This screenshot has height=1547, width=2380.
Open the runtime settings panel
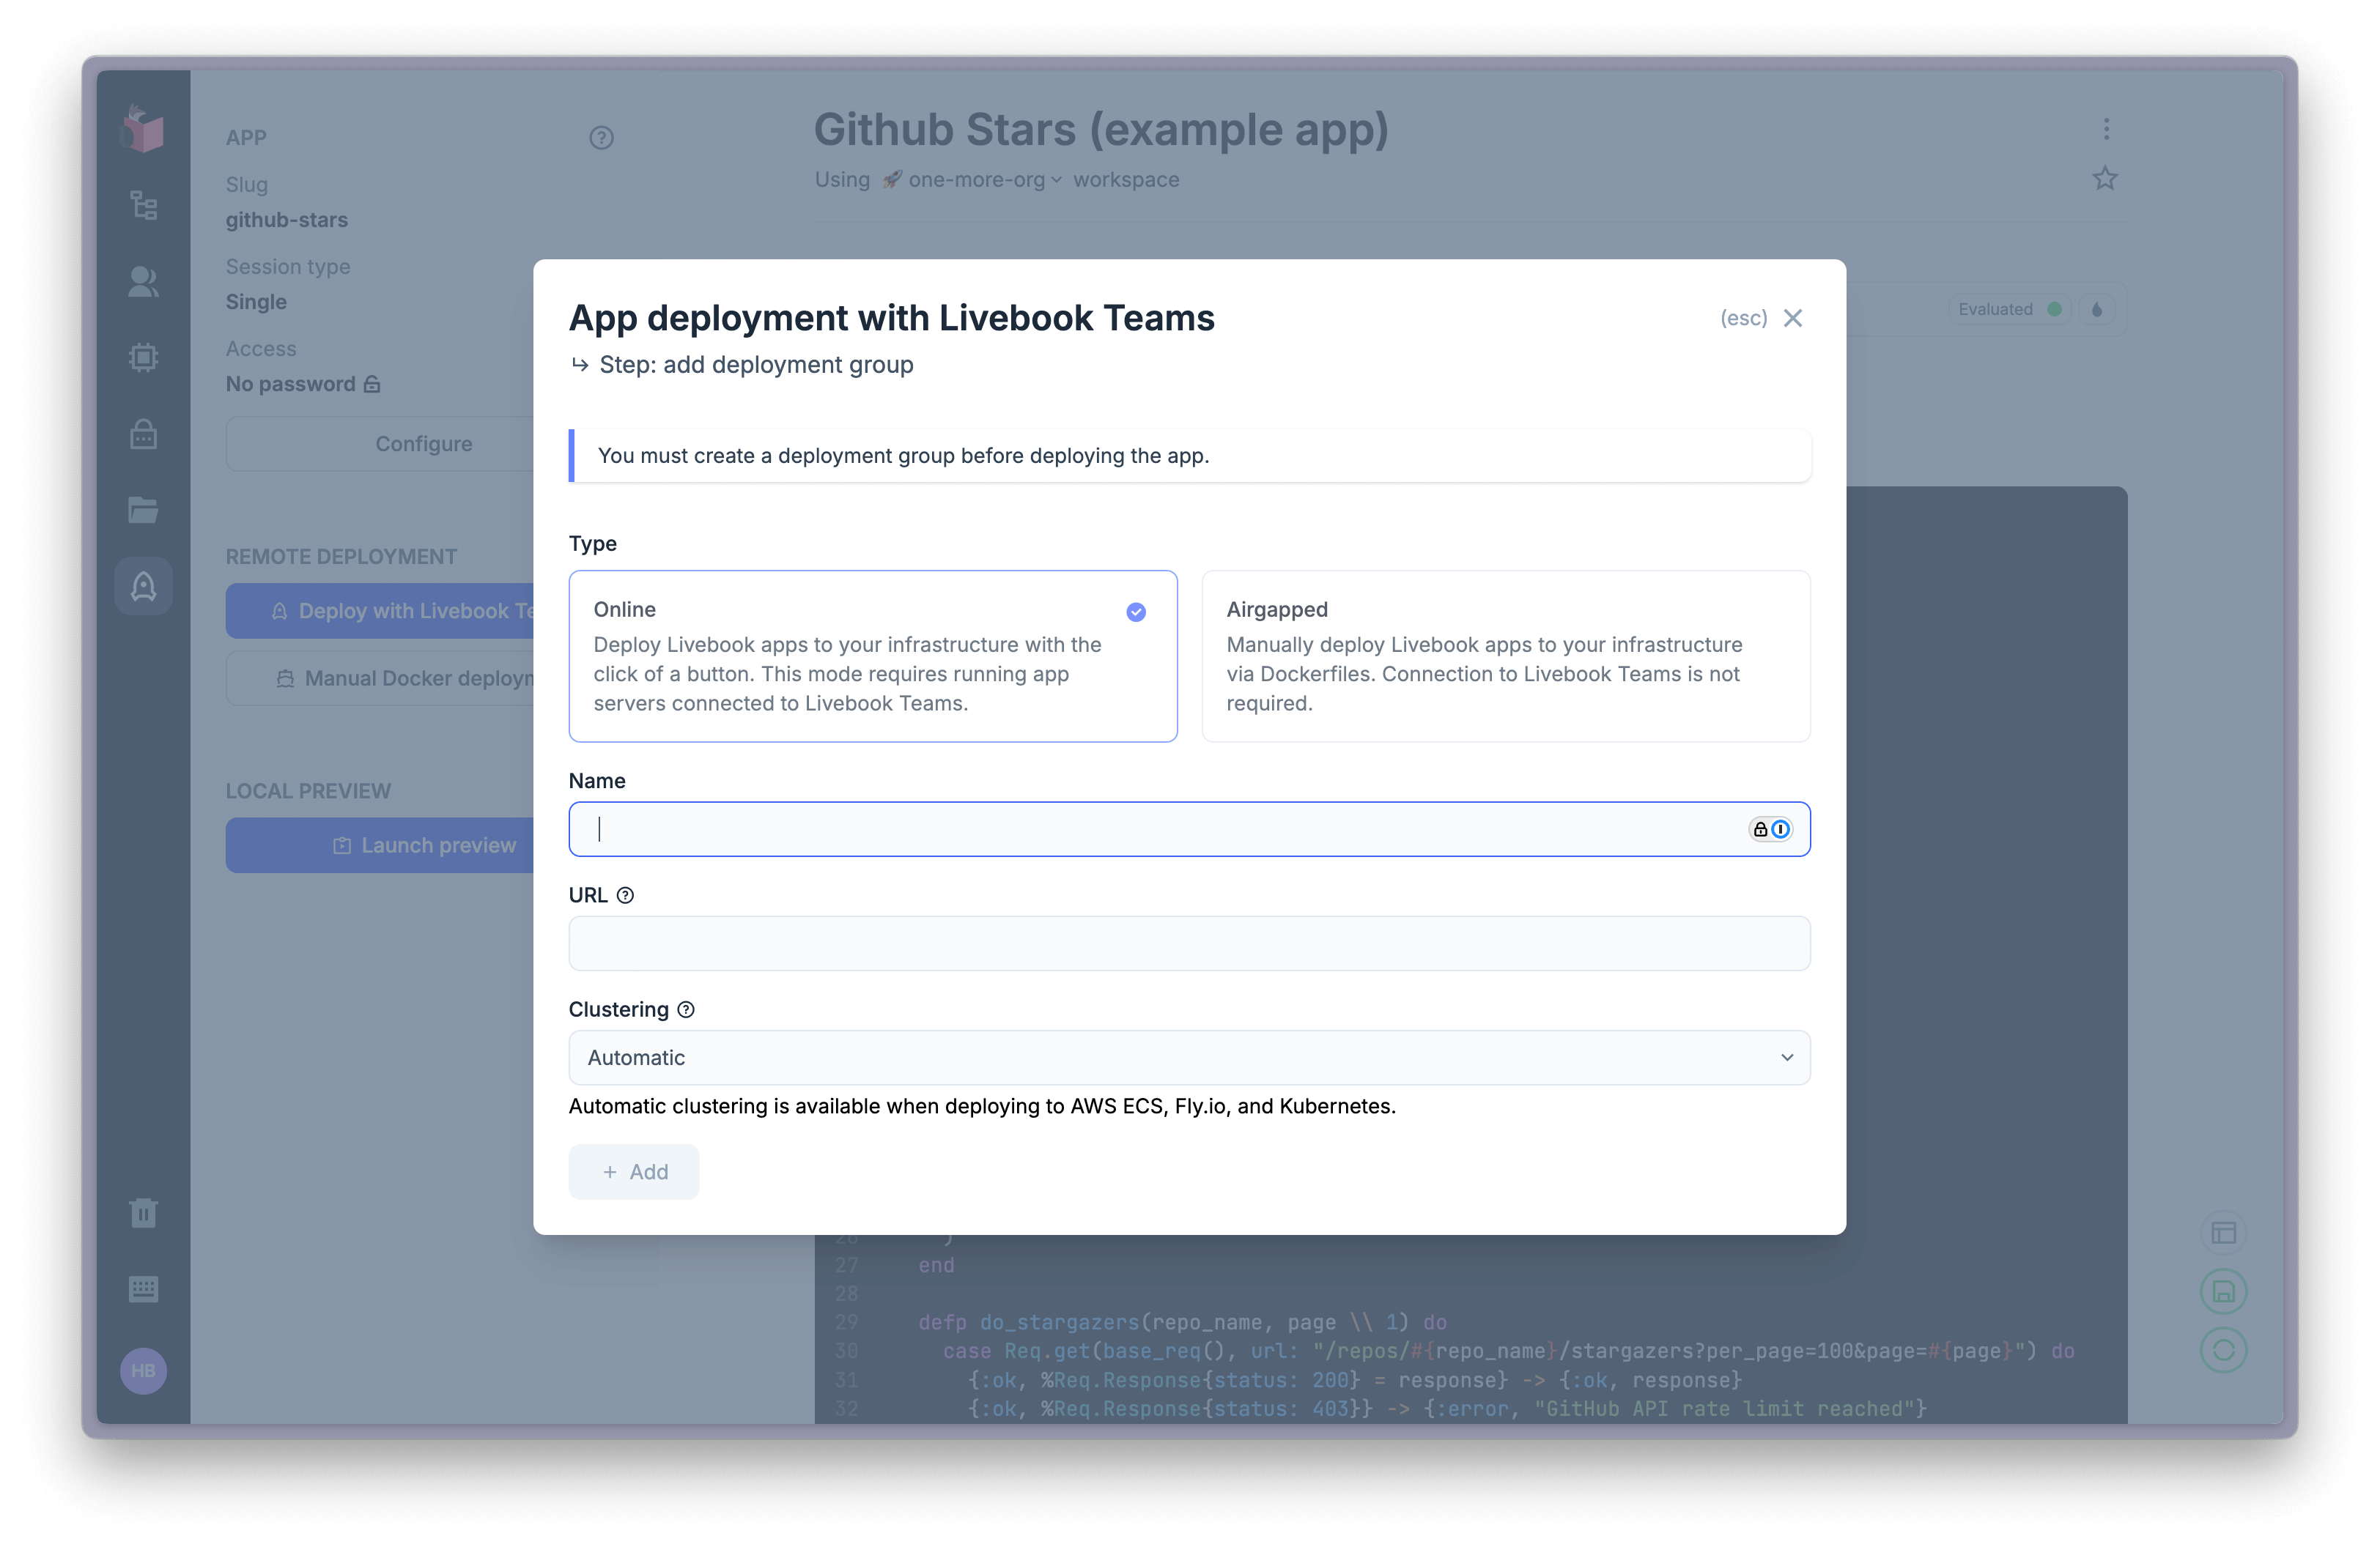click(143, 357)
